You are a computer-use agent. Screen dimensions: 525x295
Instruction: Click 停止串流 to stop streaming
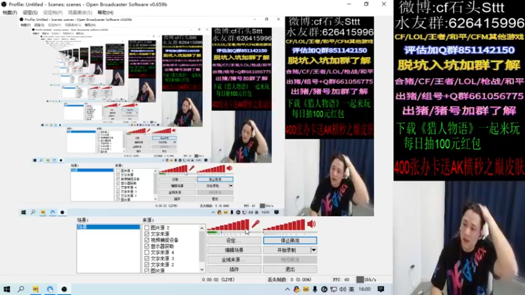point(290,241)
